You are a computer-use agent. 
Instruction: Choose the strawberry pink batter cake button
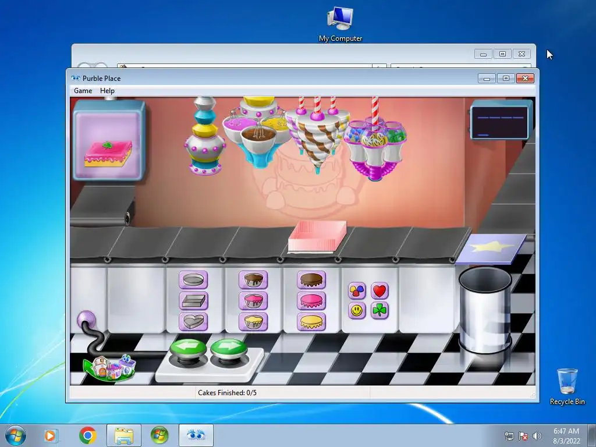click(x=253, y=301)
